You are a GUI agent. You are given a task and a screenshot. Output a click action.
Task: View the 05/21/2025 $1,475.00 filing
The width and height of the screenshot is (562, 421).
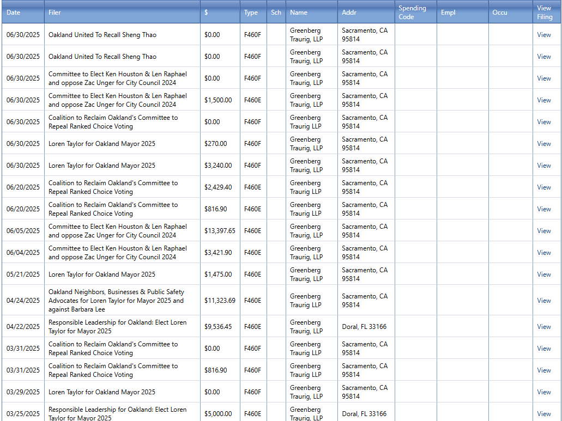point(543,274)
